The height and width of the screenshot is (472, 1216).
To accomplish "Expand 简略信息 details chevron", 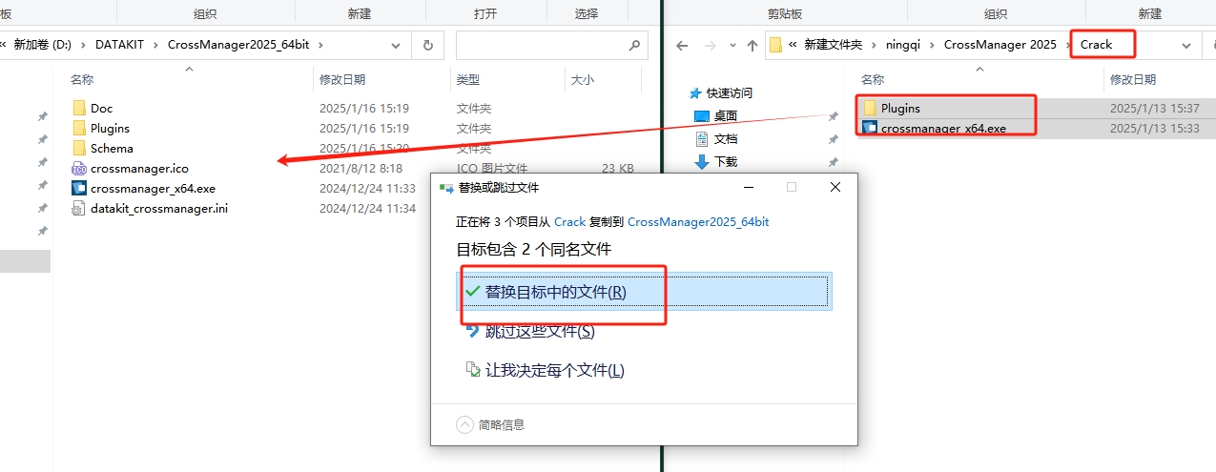I will [x=464, y=424].
